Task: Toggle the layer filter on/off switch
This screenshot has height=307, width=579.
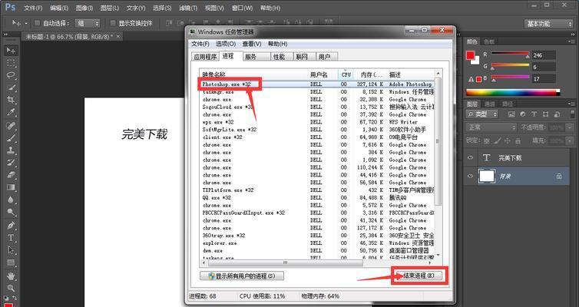Action: coord(572,114)
